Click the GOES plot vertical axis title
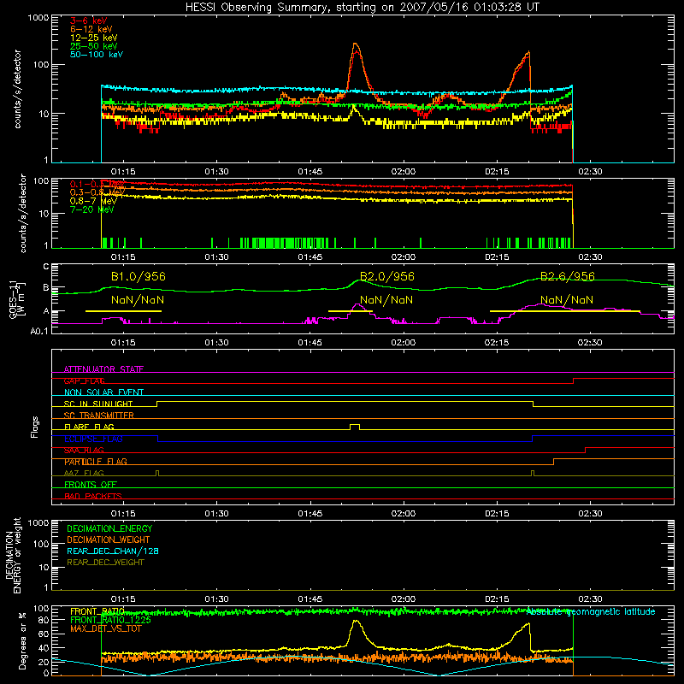 coord(16,299)
